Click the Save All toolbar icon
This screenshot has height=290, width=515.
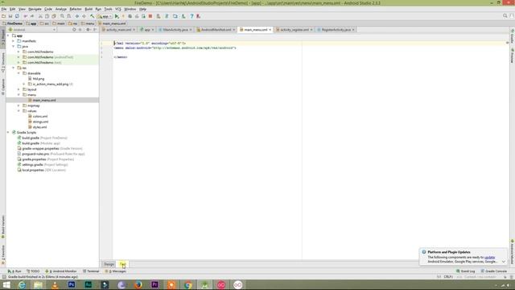tap(10, 16)
